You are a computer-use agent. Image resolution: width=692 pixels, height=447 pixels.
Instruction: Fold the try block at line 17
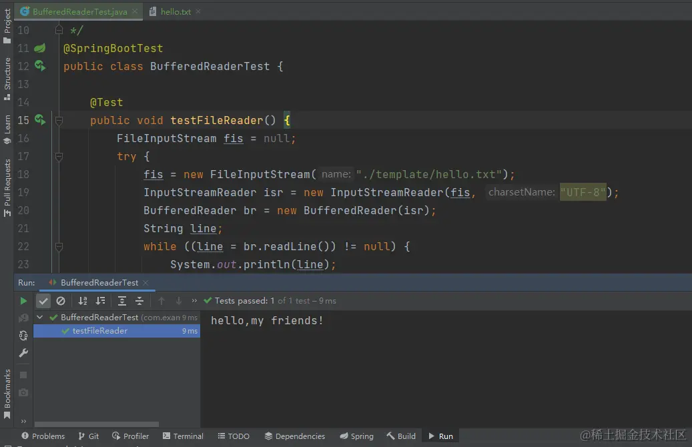(59, 156)
